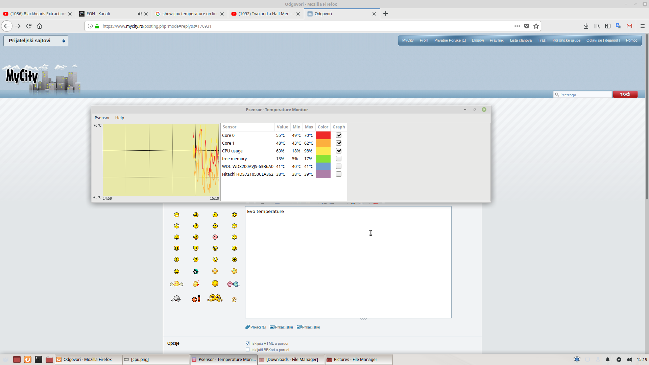Disable the graph for Core 0

[x=339, y=135]
